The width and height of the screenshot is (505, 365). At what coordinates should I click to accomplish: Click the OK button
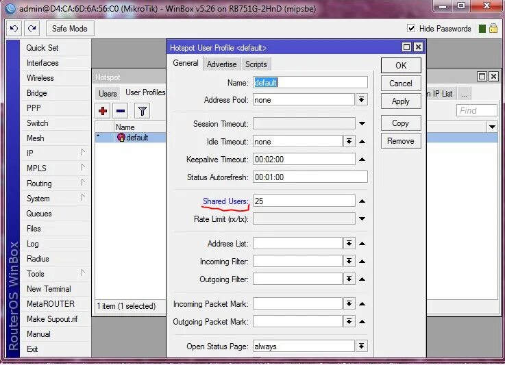click(401, 66)
